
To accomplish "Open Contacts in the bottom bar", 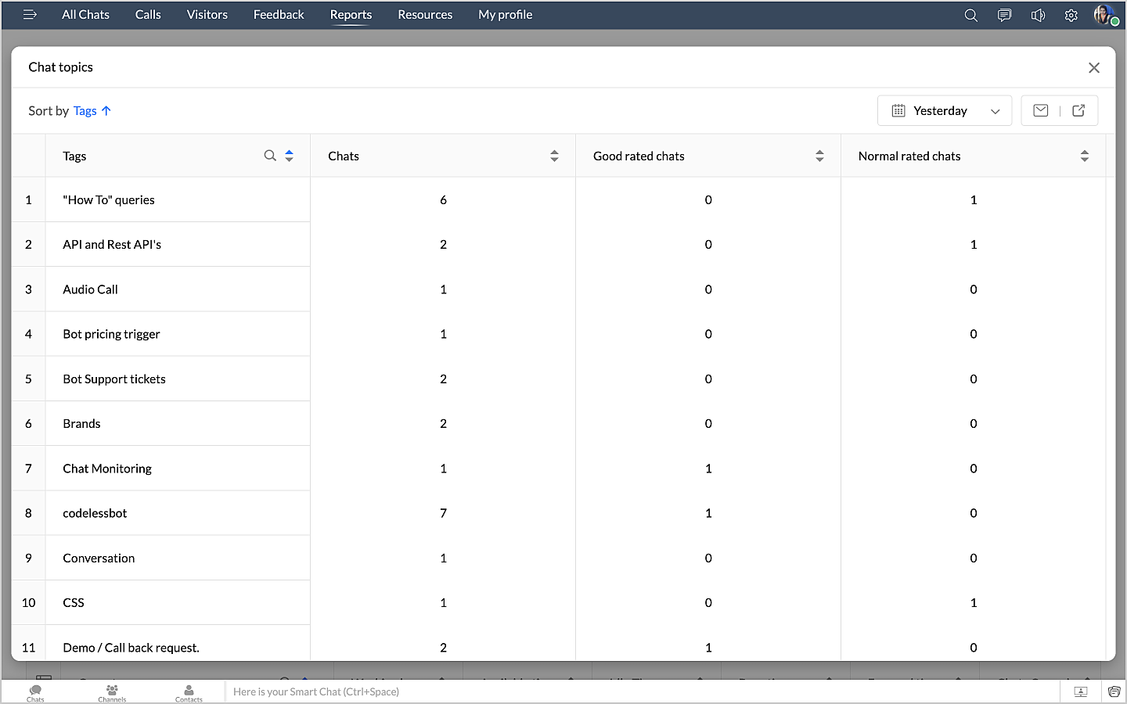I will (x=189, y=693).
